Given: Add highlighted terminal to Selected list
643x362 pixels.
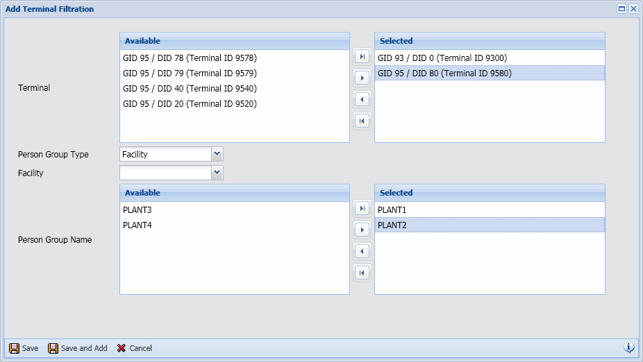Looking at the screenshot, I should pos(362,78).
